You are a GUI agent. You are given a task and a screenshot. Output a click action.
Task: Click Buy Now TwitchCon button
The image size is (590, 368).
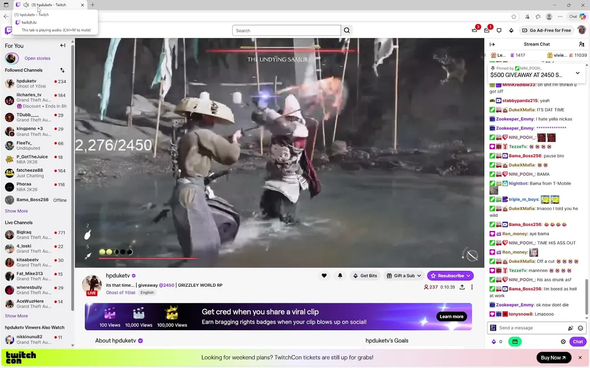click(x=554, y=358)
